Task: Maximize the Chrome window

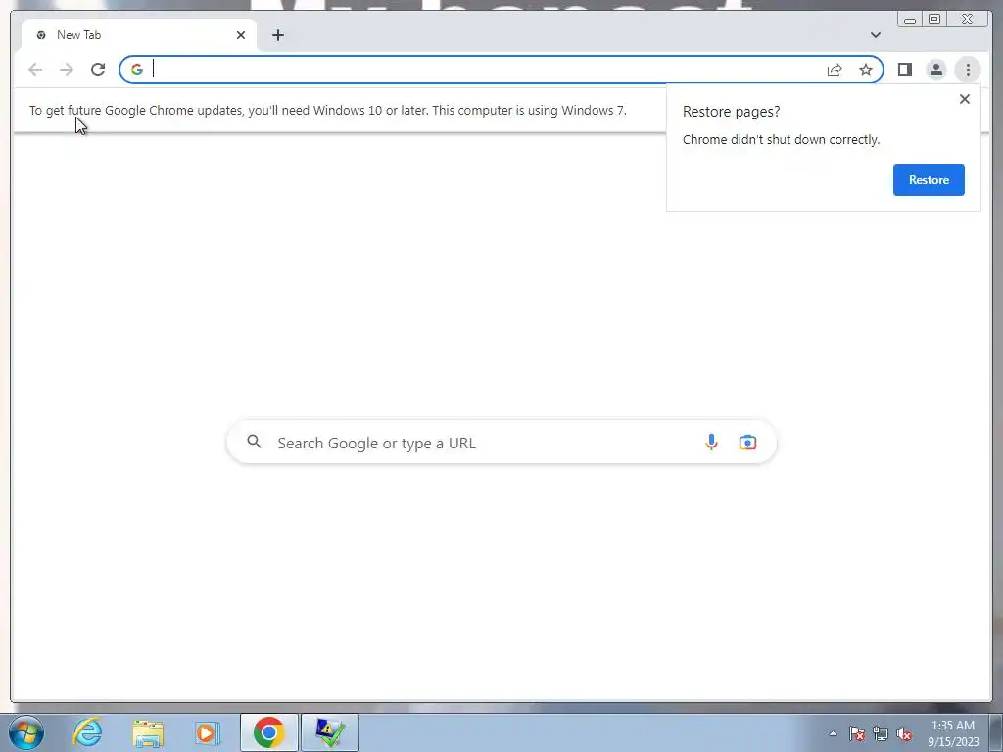Action: [934, 20]
